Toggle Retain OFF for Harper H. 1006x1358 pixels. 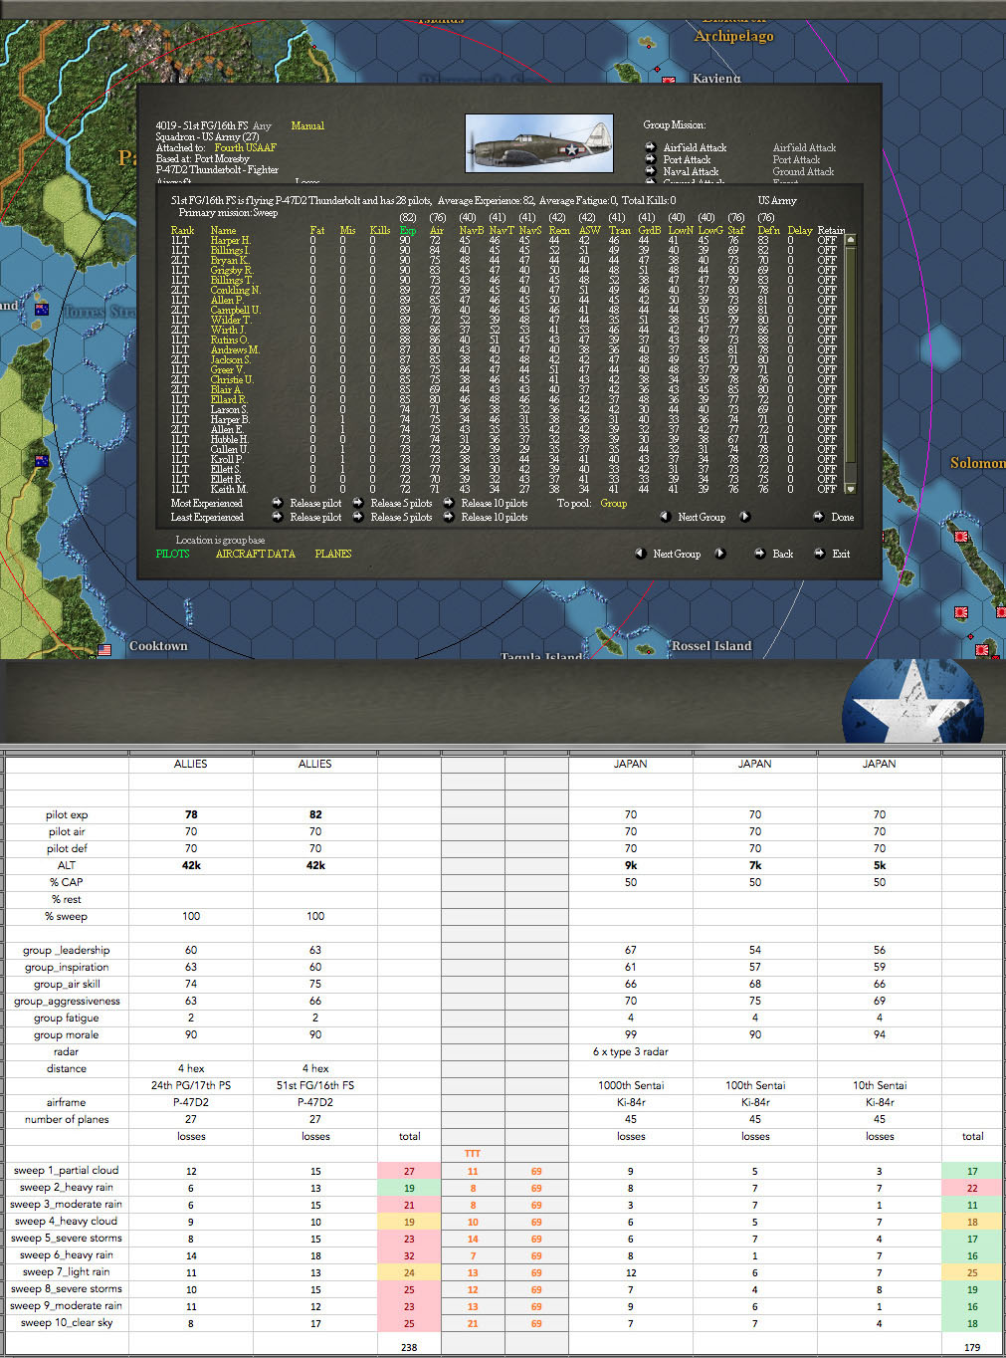(x=827, y=240)
